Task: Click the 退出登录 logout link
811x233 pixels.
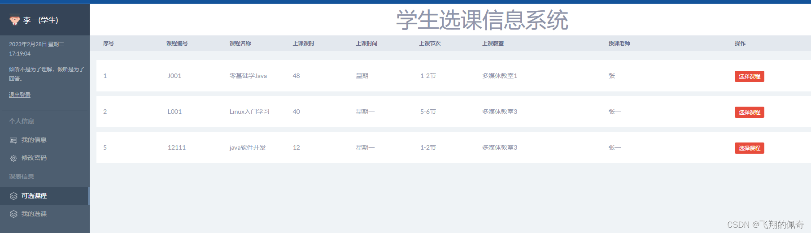Action: (x=20, y=95)
